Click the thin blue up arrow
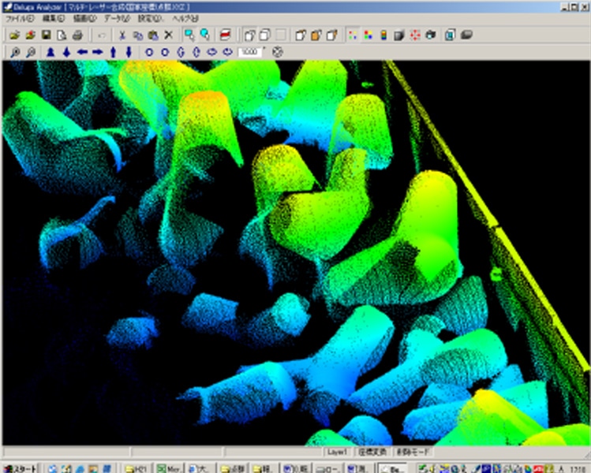This screenshot has height=473, width=591. (x=113, y=52)
